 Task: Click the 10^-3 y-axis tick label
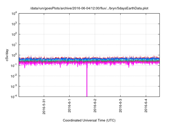click(14, 86)
